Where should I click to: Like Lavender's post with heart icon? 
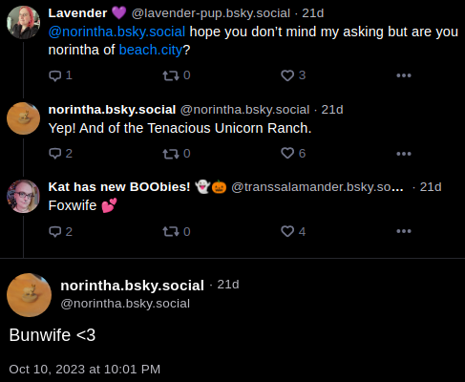287,75
